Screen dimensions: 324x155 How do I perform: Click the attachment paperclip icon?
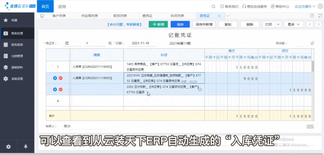[x=312, y=43]
